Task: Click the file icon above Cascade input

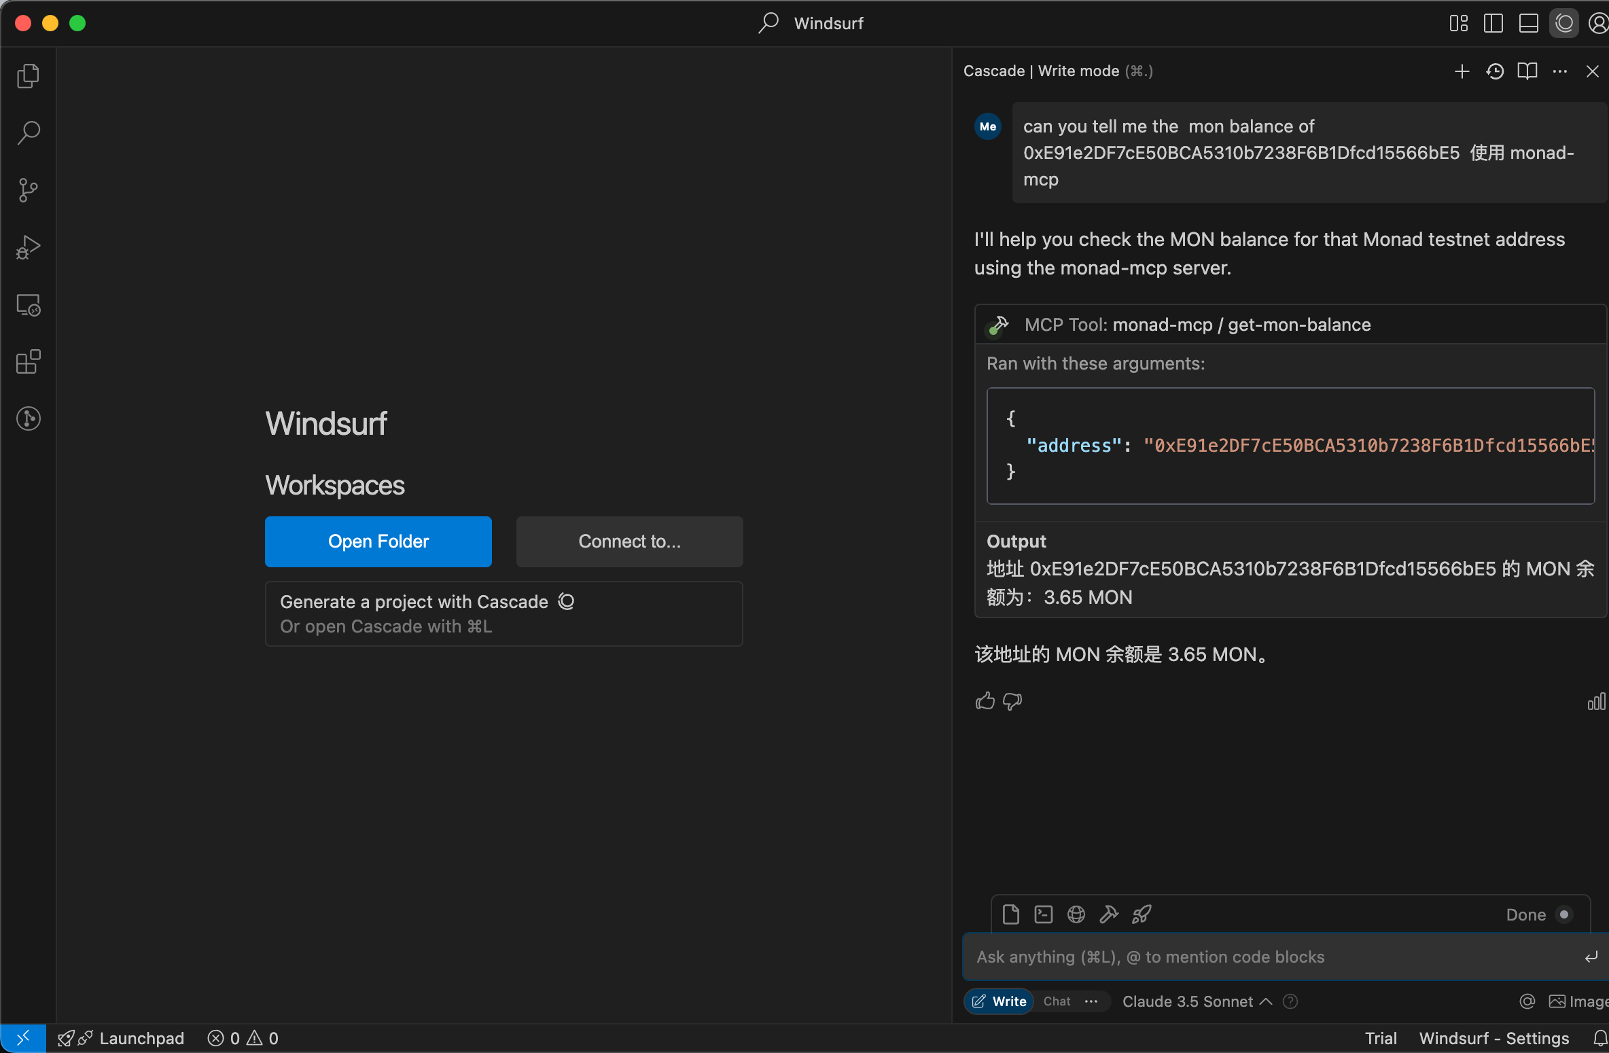Action: pyautogui.click(x=1010, y=914)
